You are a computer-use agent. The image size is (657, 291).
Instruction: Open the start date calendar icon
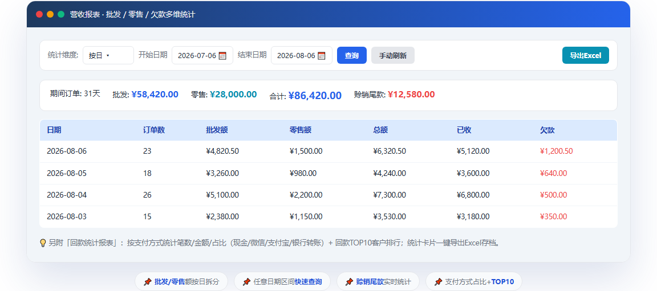coord(222,56)
